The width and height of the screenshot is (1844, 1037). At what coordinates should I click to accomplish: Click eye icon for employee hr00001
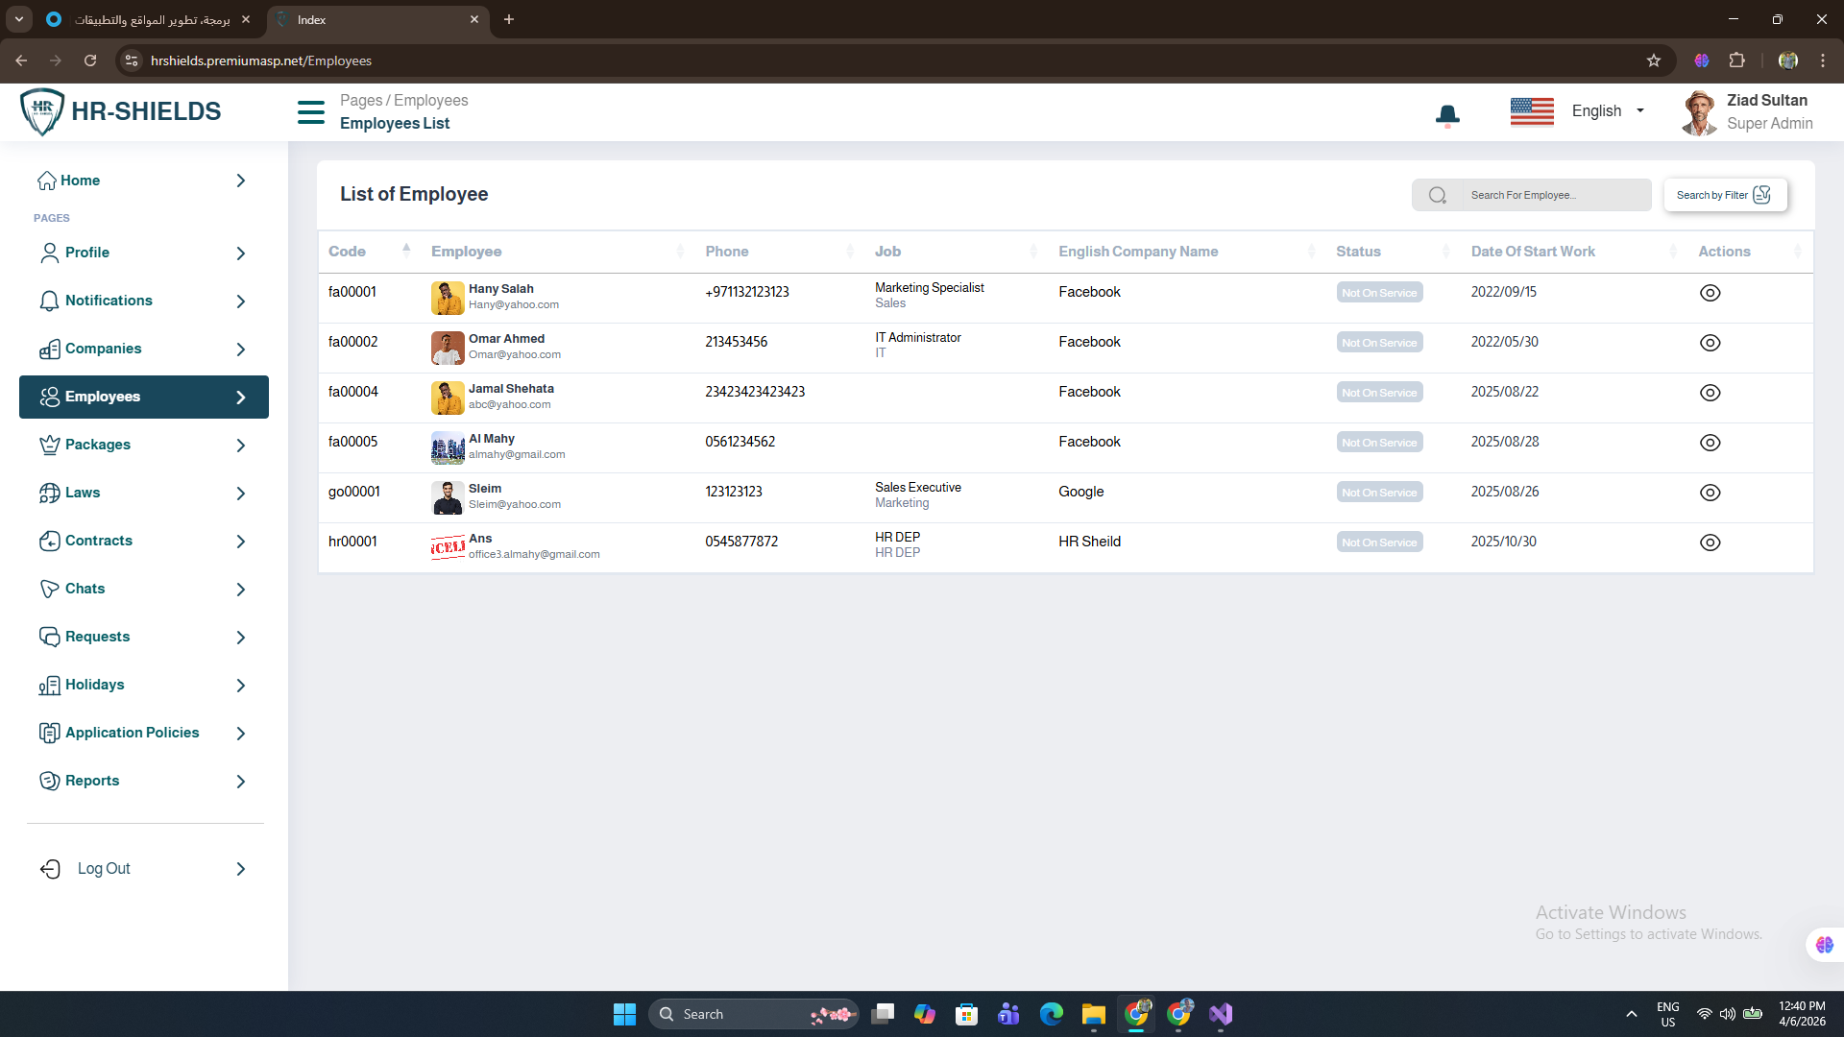click(x=1710, y=543)
